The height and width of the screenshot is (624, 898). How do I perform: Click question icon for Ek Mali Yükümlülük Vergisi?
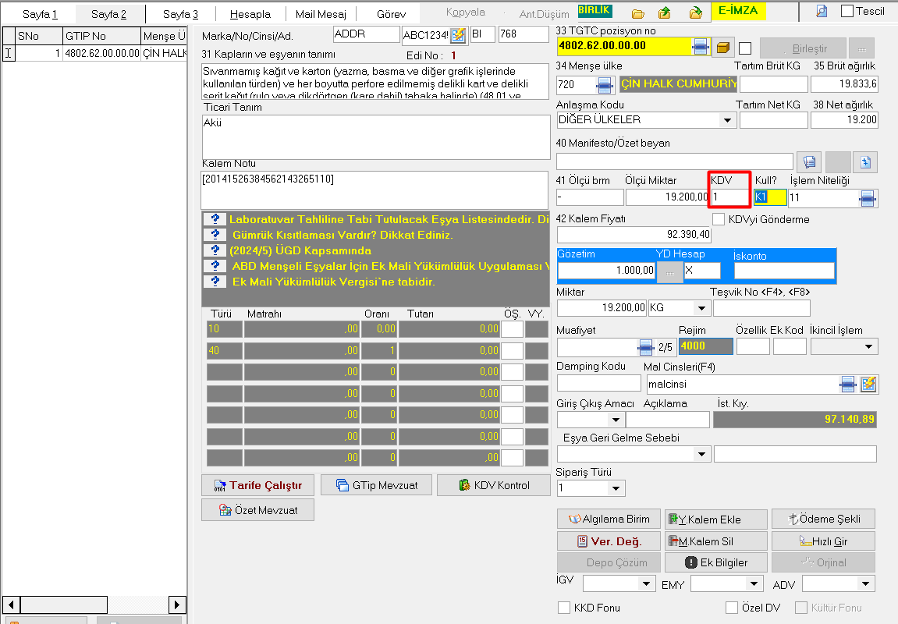pyautogui.click(x=215, y=281)
